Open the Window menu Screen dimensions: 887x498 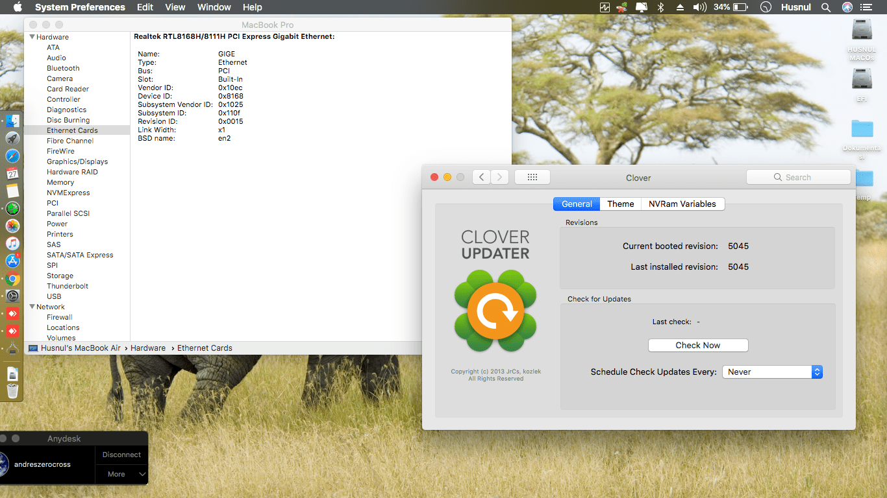214,7
